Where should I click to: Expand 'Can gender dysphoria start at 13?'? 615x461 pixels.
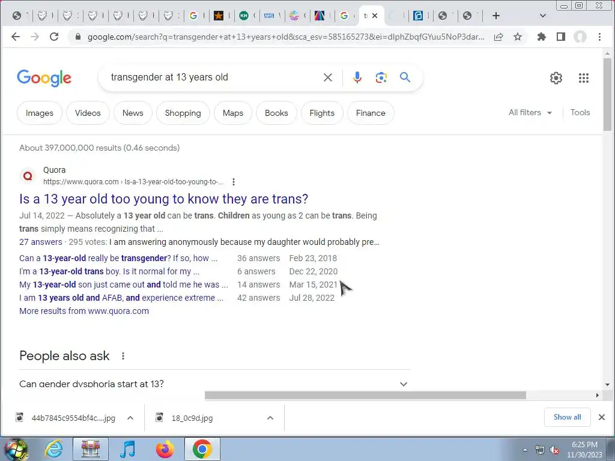click(214, 384)
